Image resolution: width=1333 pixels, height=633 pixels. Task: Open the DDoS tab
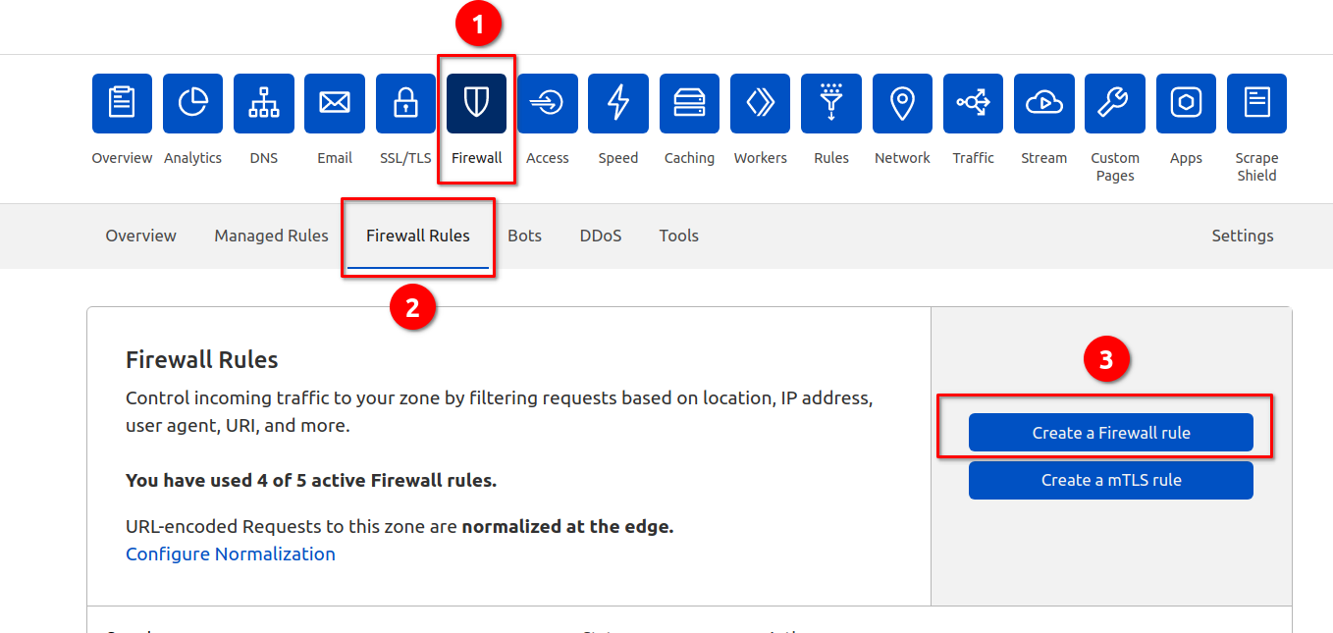pyautogui.click(x=601, y=236)
